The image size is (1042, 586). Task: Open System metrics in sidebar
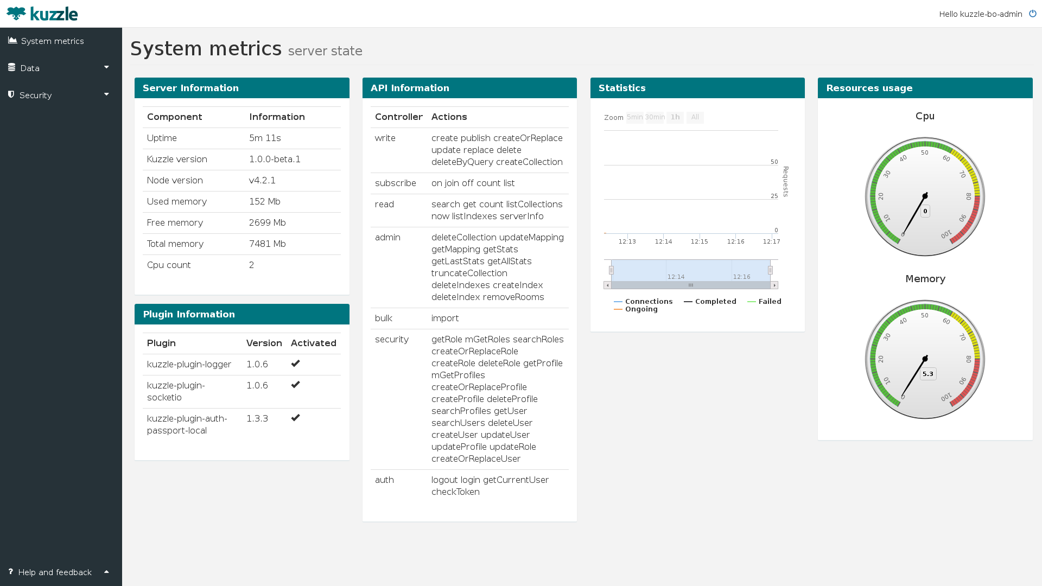coord(61,41)
